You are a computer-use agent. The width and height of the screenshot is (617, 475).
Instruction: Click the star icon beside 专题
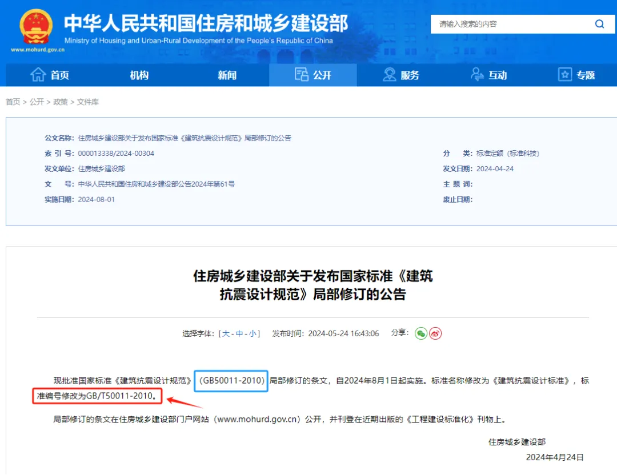point(564,74)
